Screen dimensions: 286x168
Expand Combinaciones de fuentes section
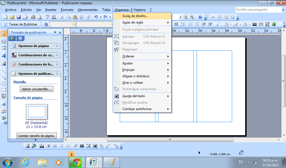(x=35, y=64)
